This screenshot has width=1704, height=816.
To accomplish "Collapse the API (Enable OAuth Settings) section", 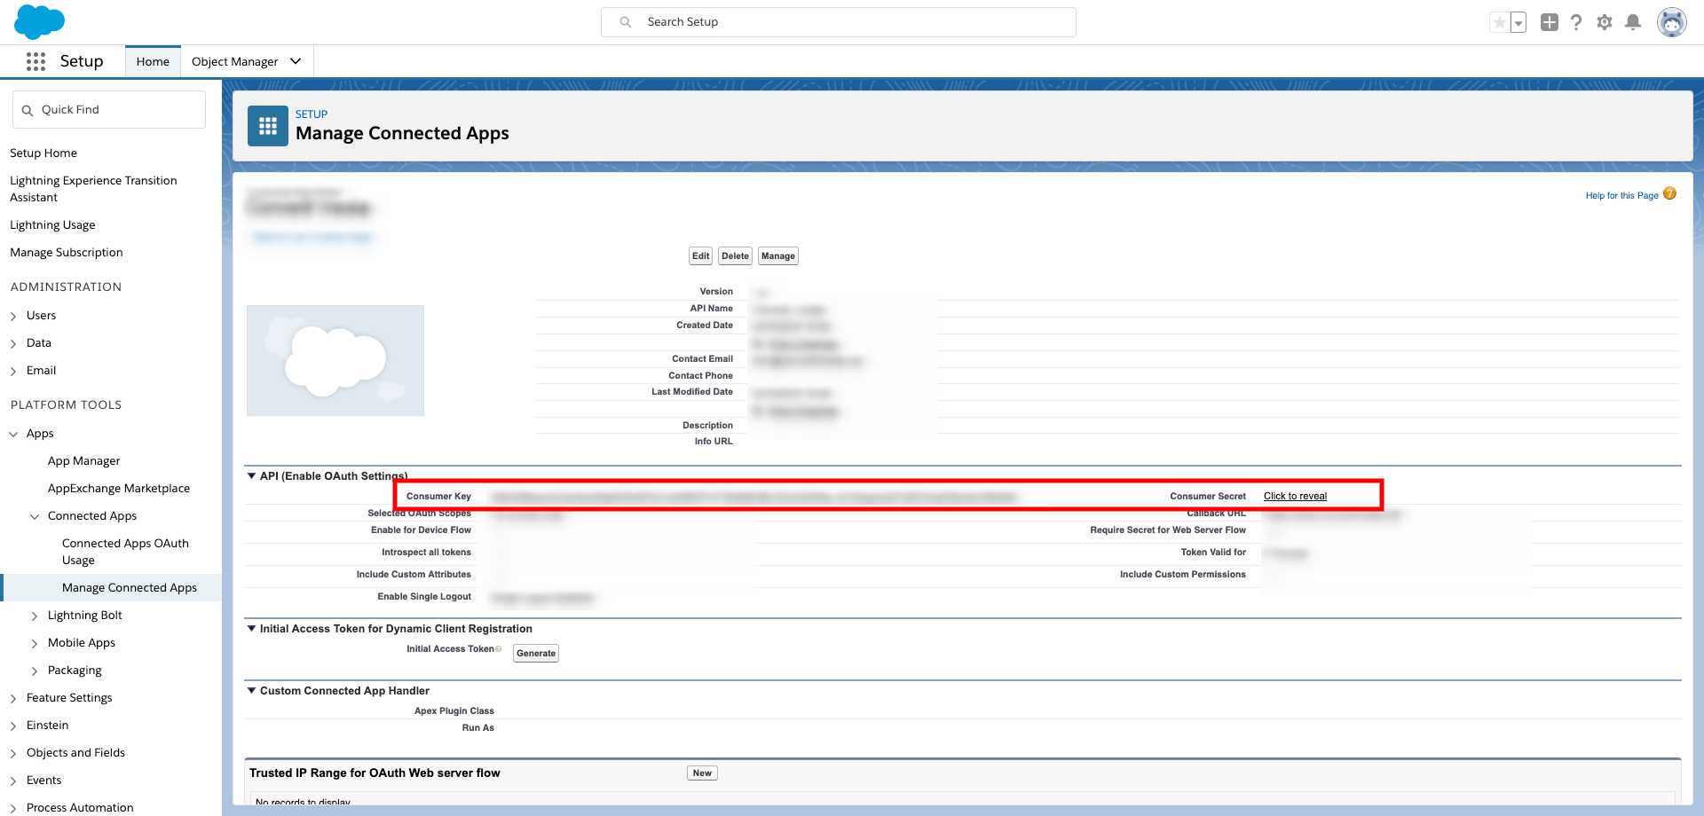I will (252, 476).
